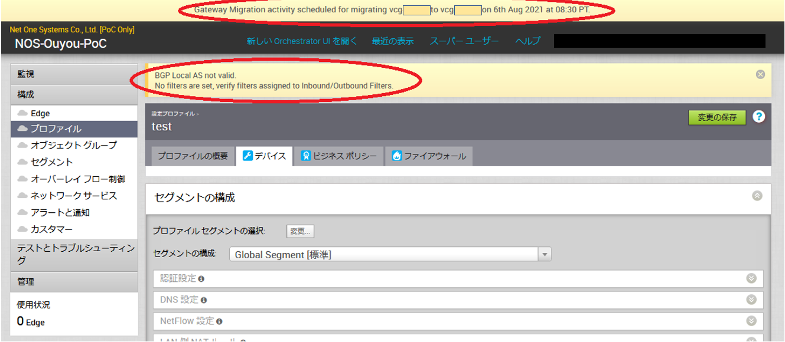Expand the 監視 sidebar section
This screenshot has height=342, width=785.
tap(74, 74)
